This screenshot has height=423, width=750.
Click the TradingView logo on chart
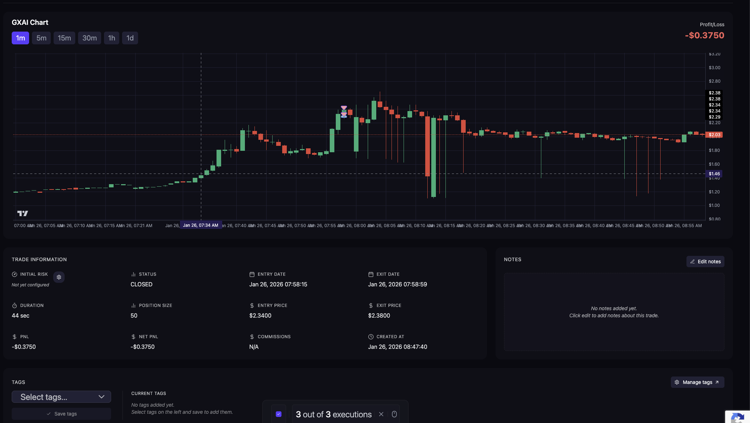tap(23, 213)
